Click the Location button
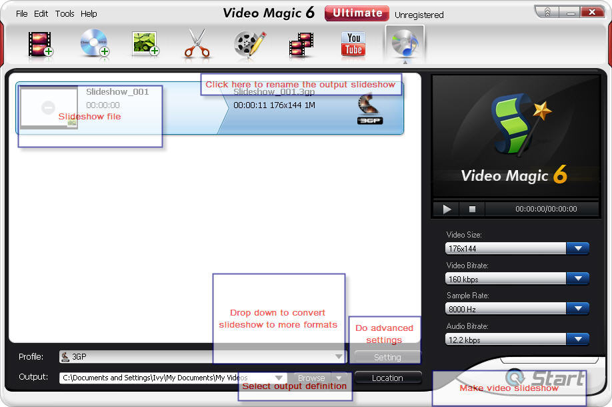612x407 pixels. 388,378
